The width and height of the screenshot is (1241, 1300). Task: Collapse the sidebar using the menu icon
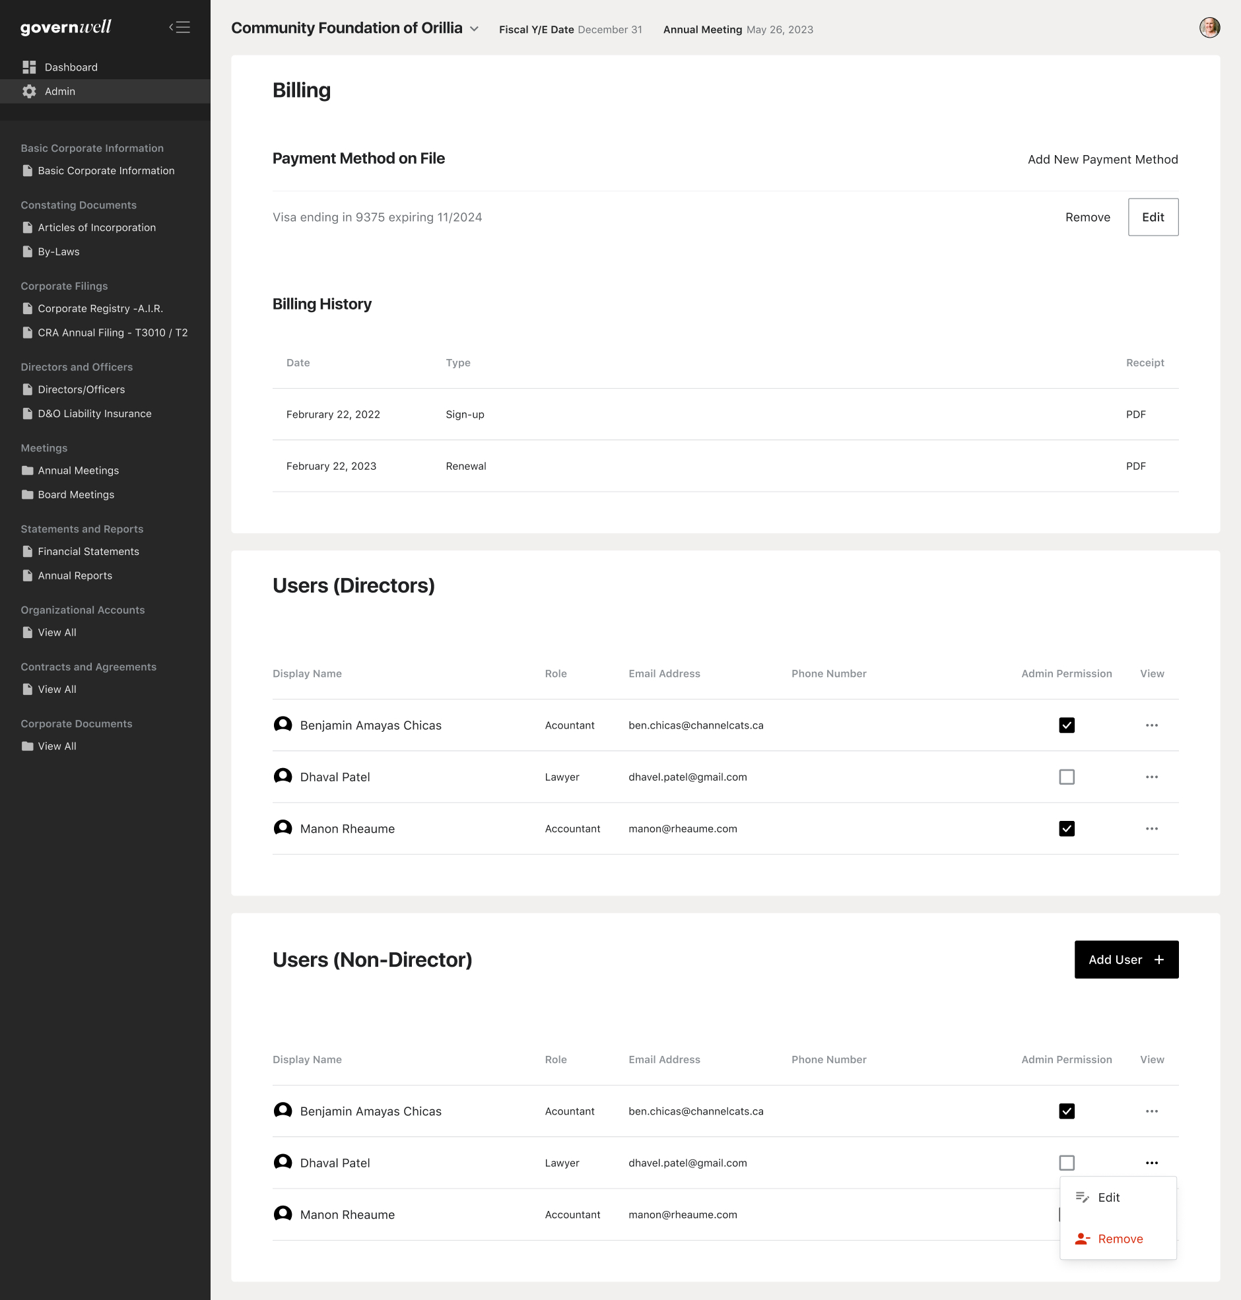pos(180,27)
